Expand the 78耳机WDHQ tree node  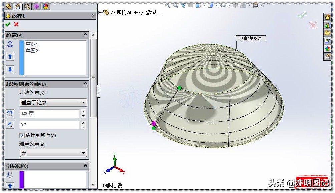tap(100, 12)
